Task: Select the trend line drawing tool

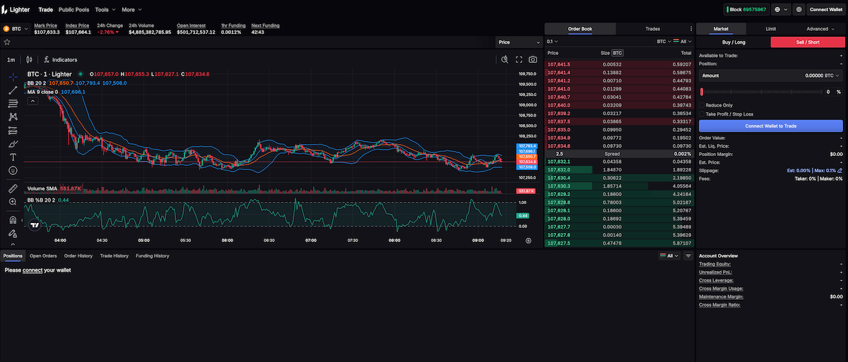Action: pos(13,90)
